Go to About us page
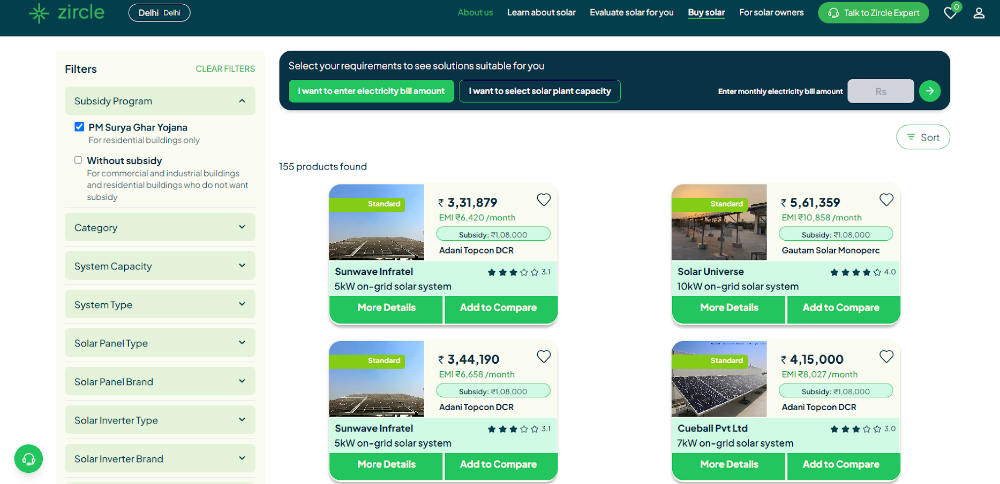1000x484 pixels. point(475,12)
